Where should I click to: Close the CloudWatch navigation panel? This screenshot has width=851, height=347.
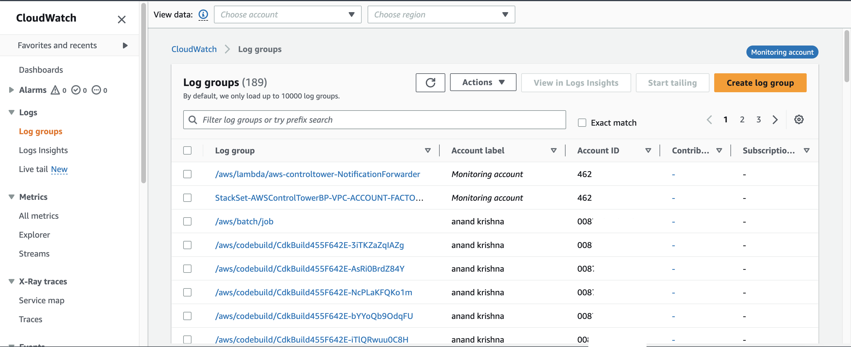[121, 20]
